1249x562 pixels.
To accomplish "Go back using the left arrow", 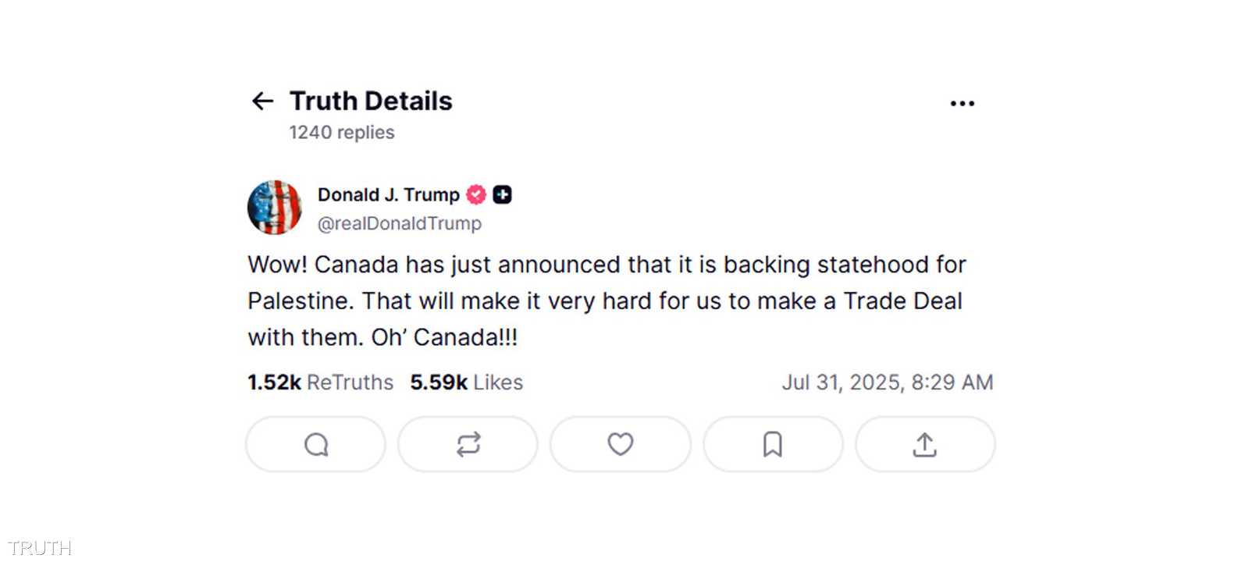I will [262, 101].
